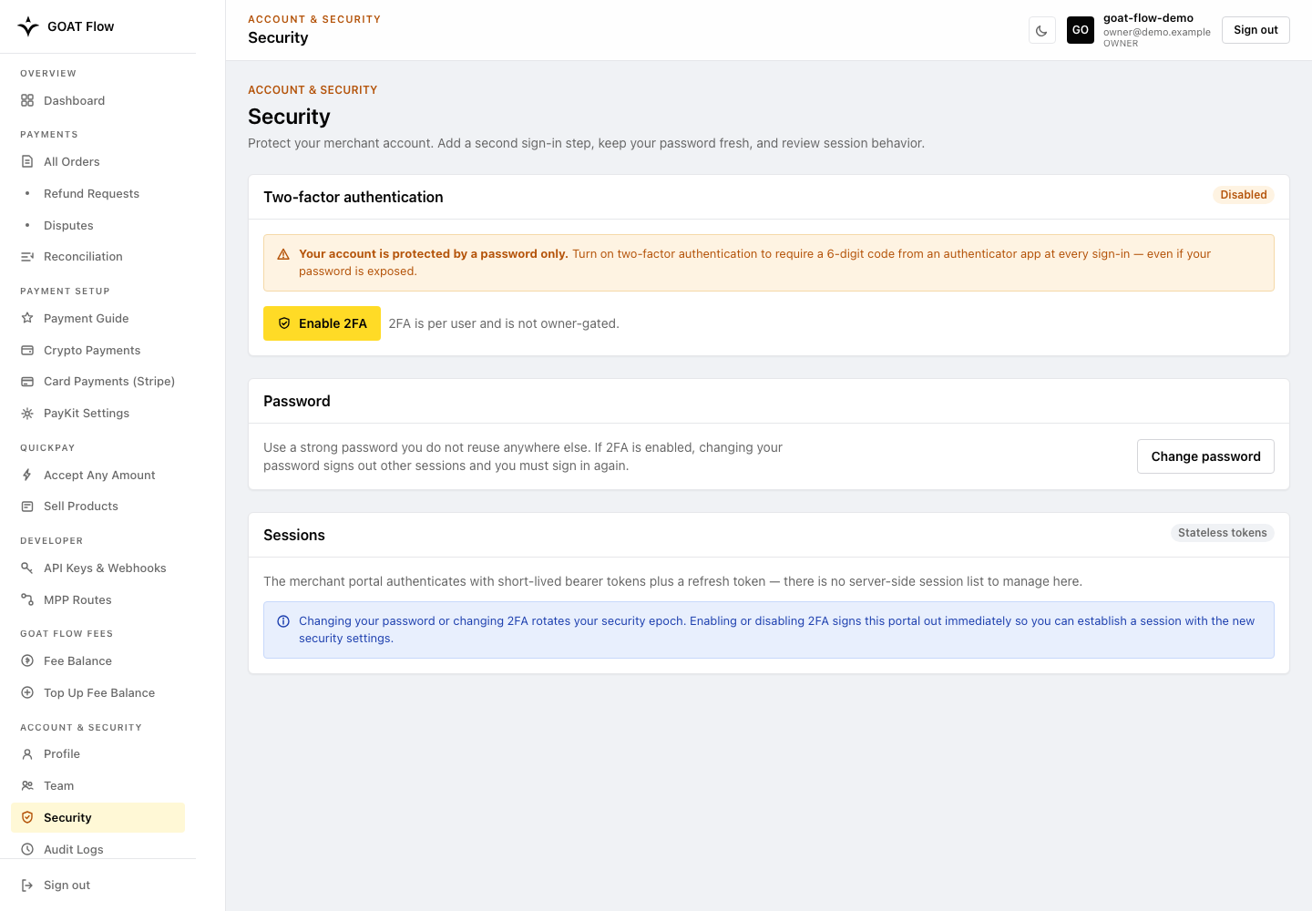
Task: Open Crypto Payments setup
Action: tap(97, 350)
